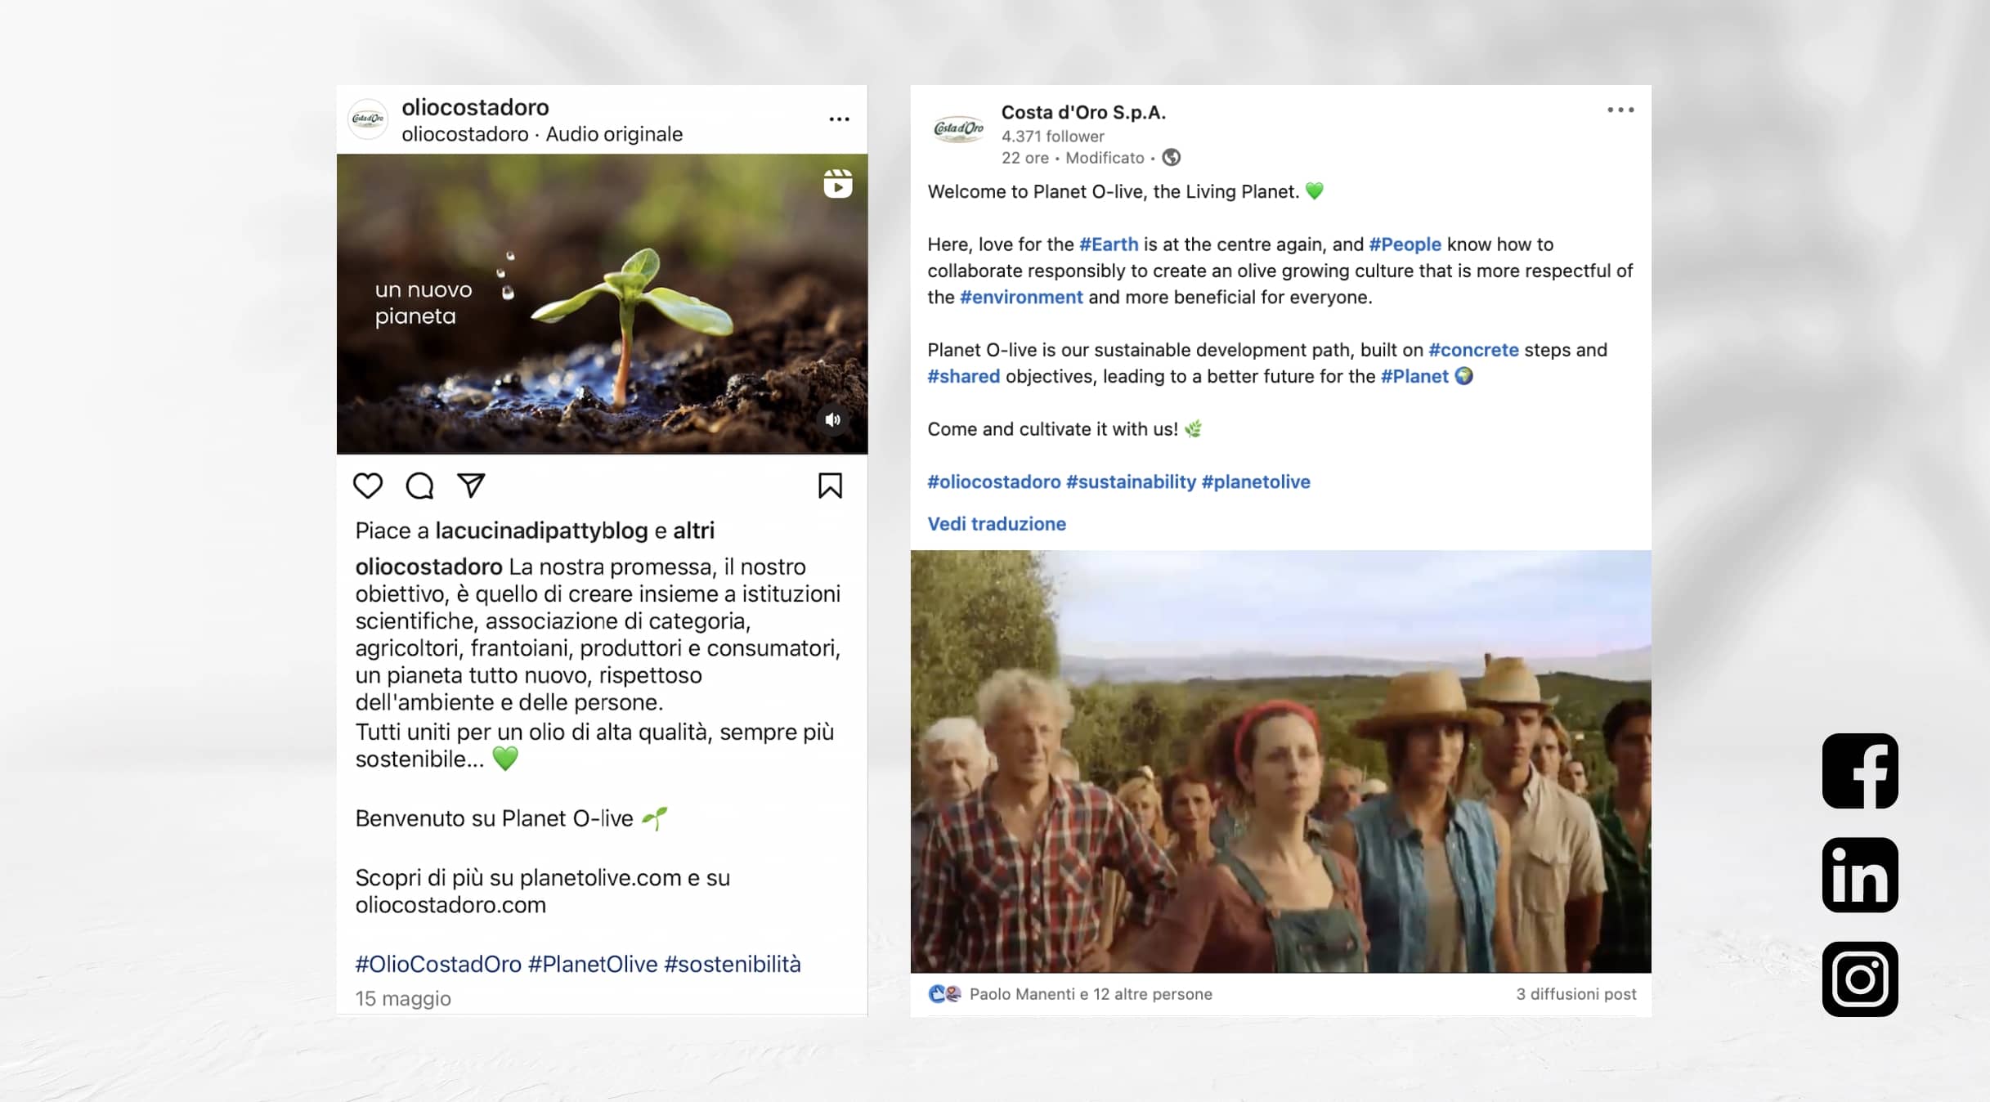Screen dimensions: 1990x1102
Task: Open lacucinadipattyblog in likes line
Action: tap(541, 531)
